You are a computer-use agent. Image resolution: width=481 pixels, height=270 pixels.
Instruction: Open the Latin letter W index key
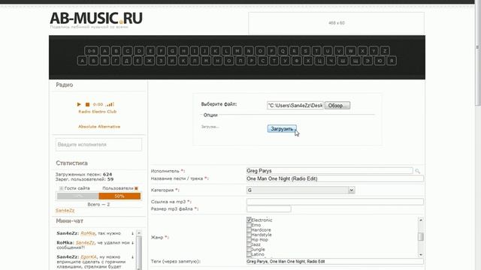click(x=351, y=51)
